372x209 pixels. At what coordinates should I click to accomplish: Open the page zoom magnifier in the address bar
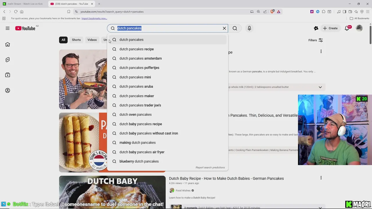pos(258,12)
